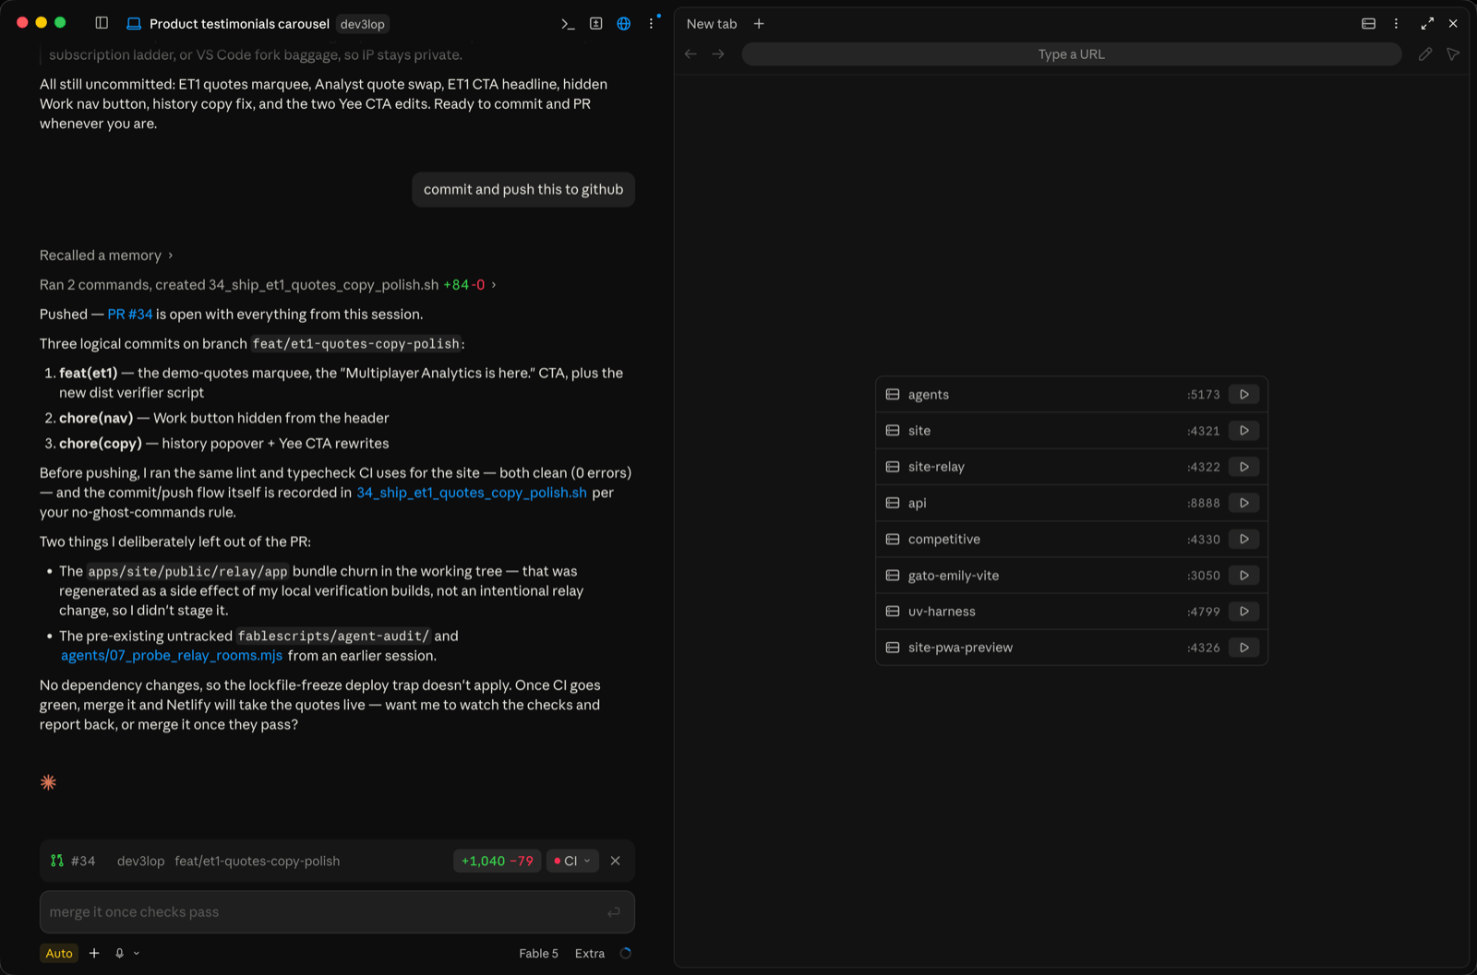This screenshot has height=975, width=1477.
Task: Open the CI status dropdown
Action: pos(572,861)
